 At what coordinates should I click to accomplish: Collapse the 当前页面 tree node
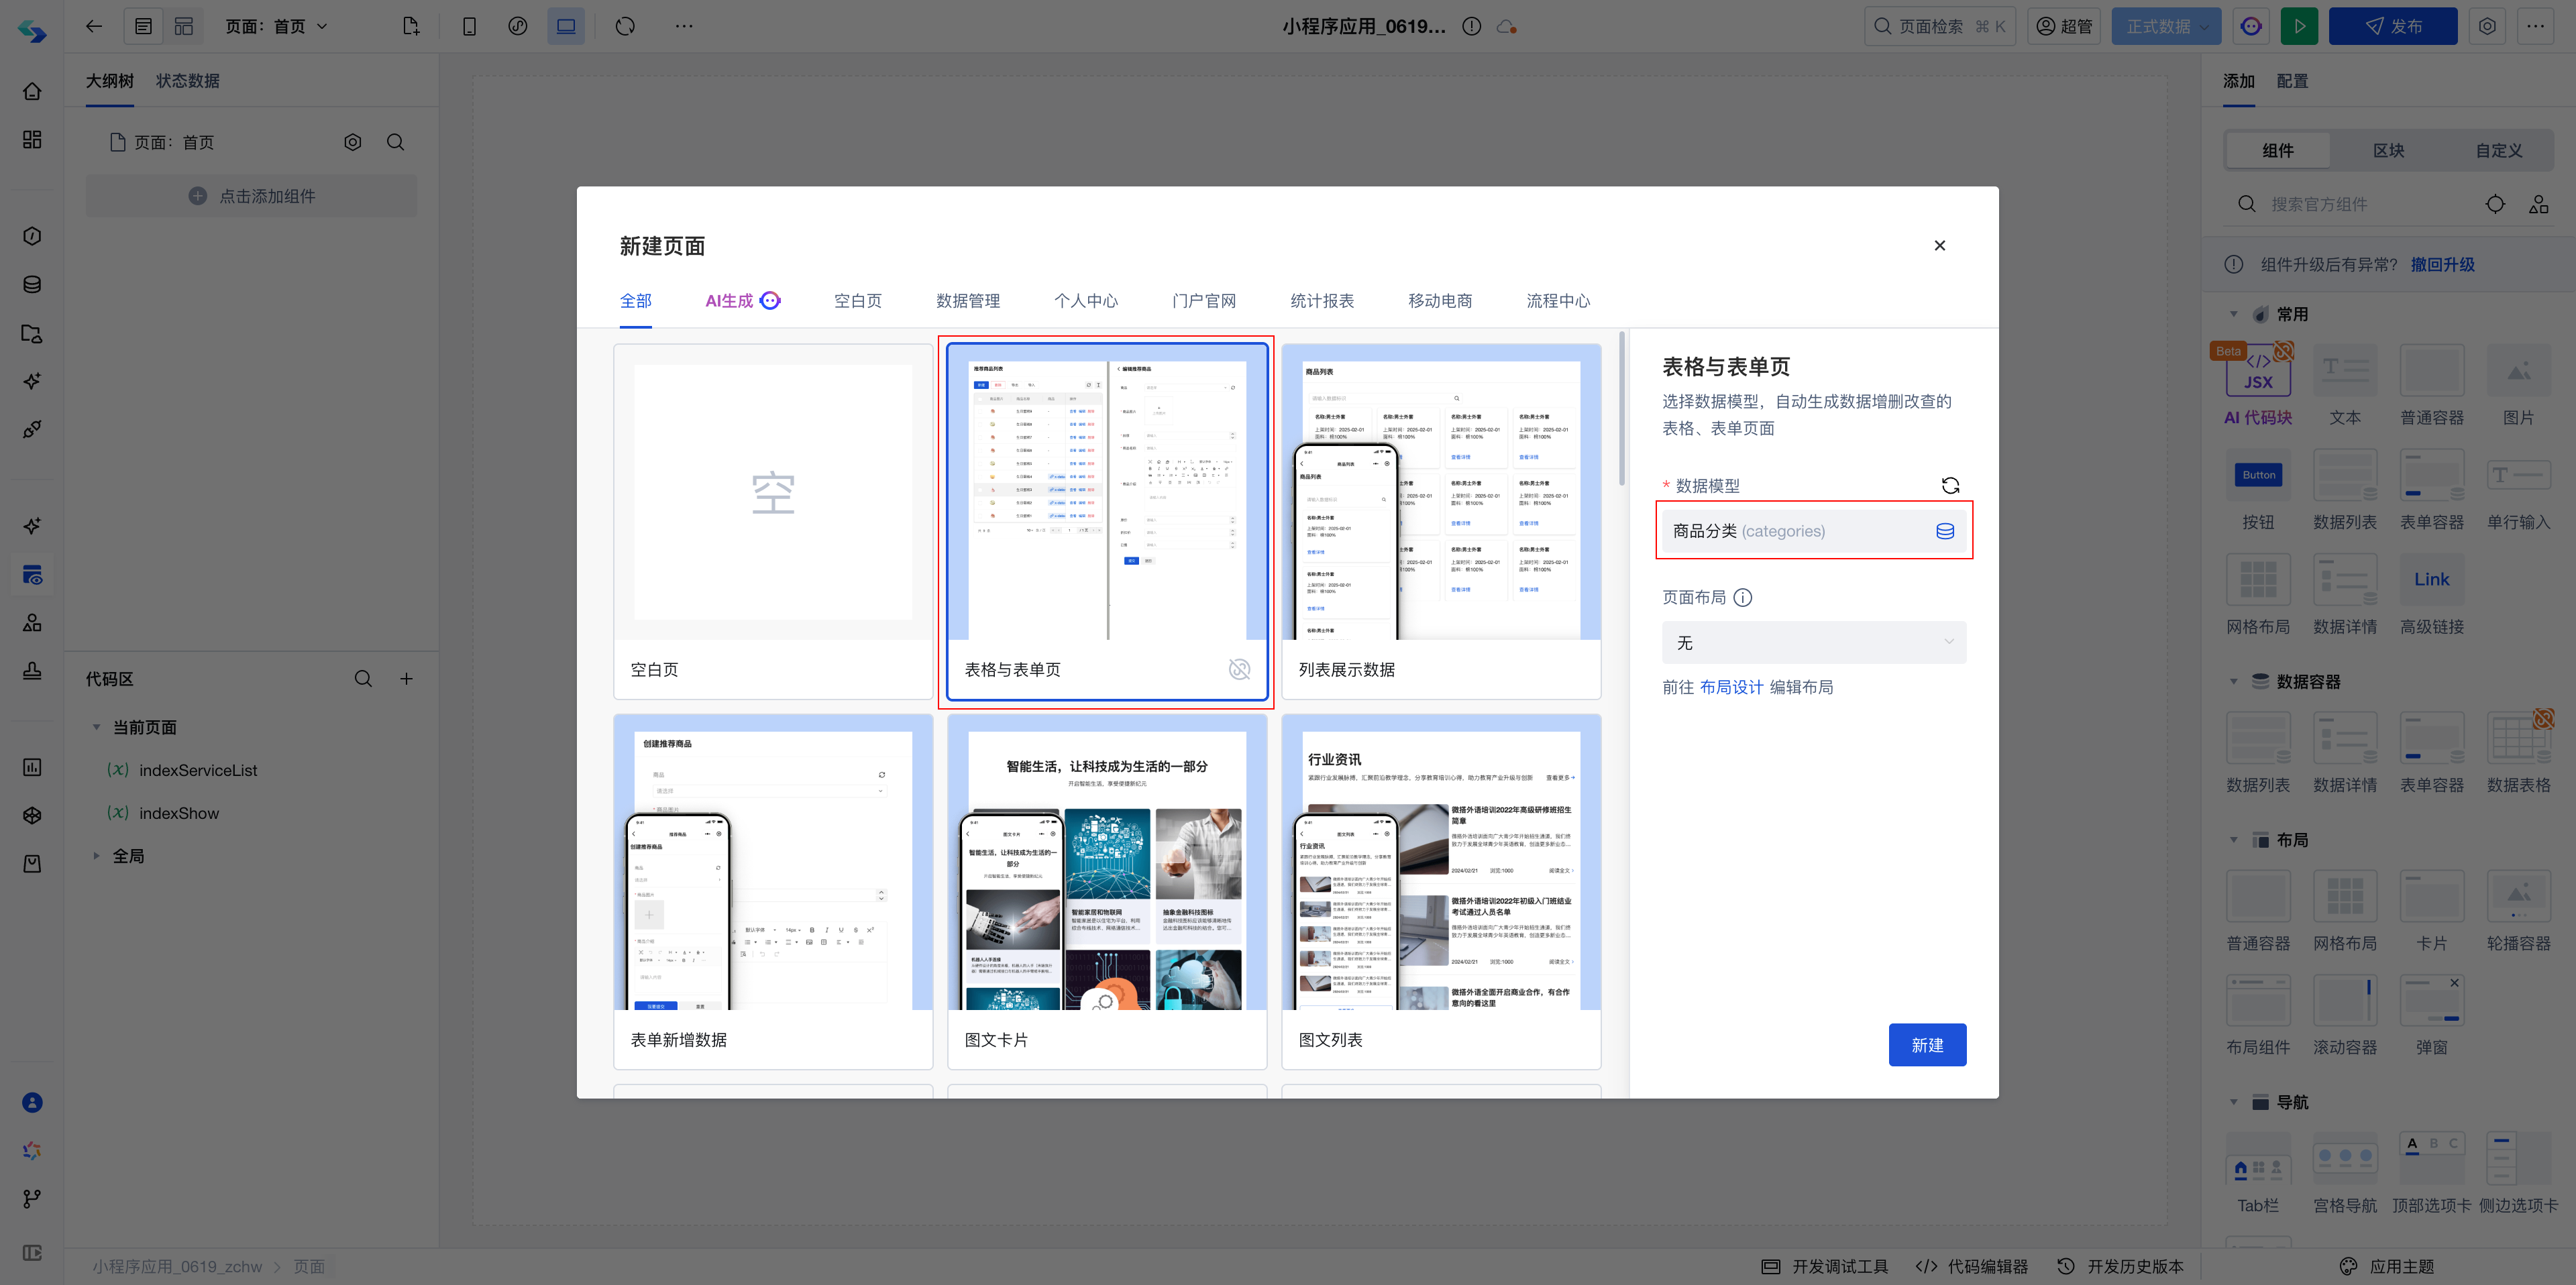(97, 728)
